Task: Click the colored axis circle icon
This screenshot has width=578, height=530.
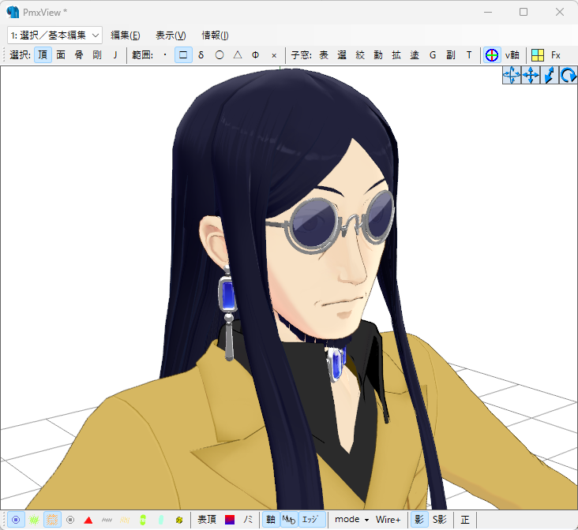Action: (492, 55)
